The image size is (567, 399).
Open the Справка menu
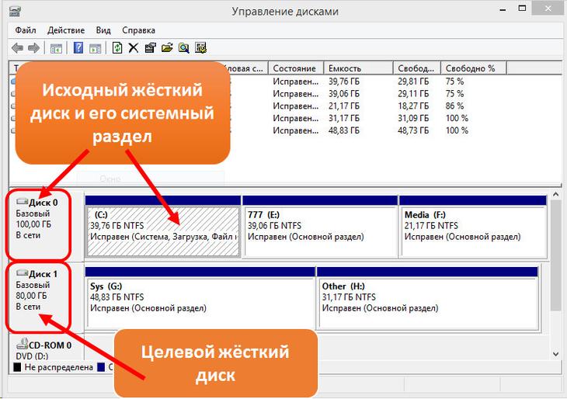[x=138, y=30]
